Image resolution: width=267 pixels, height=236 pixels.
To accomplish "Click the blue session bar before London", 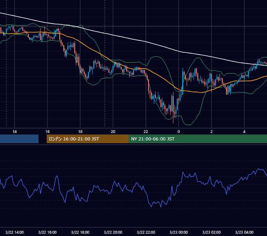I will click(19, 139).
